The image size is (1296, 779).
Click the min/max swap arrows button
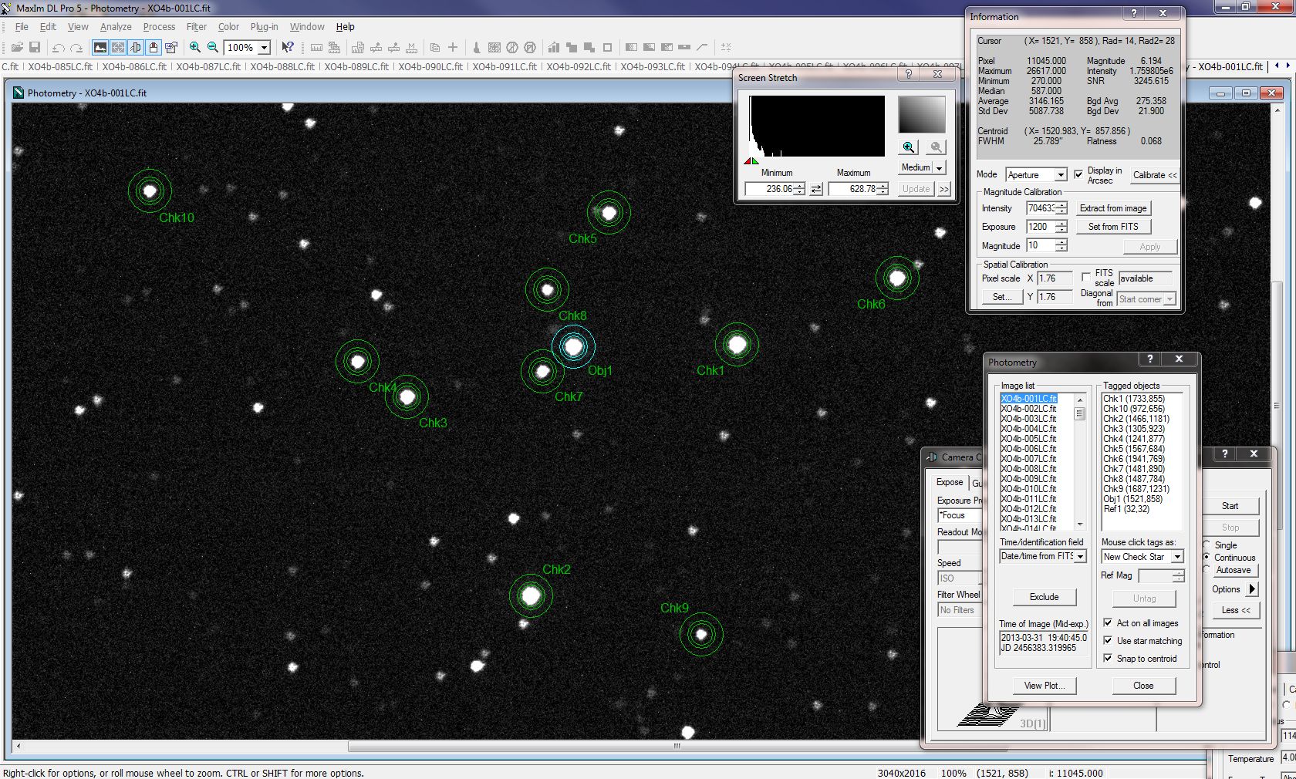[816, 189]
